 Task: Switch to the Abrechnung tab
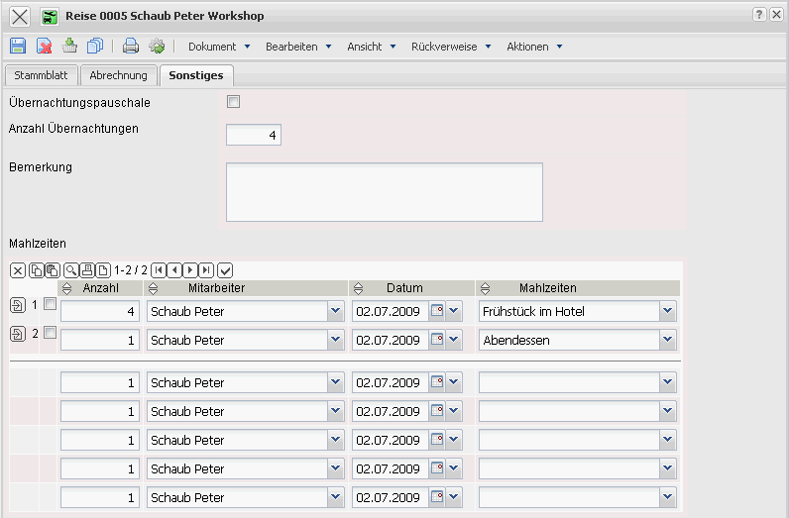(118, 75)
